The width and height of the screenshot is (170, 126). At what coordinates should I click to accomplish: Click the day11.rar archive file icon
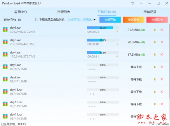[5, 116]
